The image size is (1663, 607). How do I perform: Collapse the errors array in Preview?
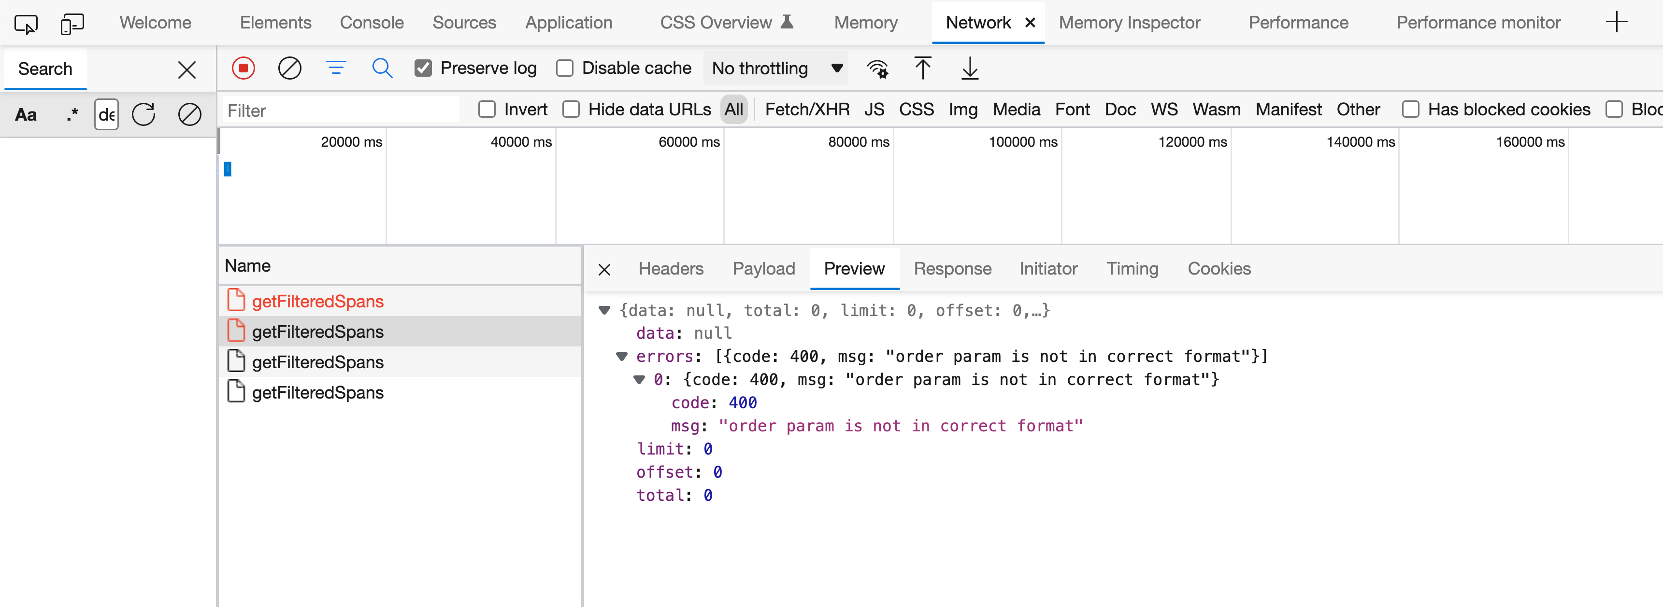(x=622, y=356)
